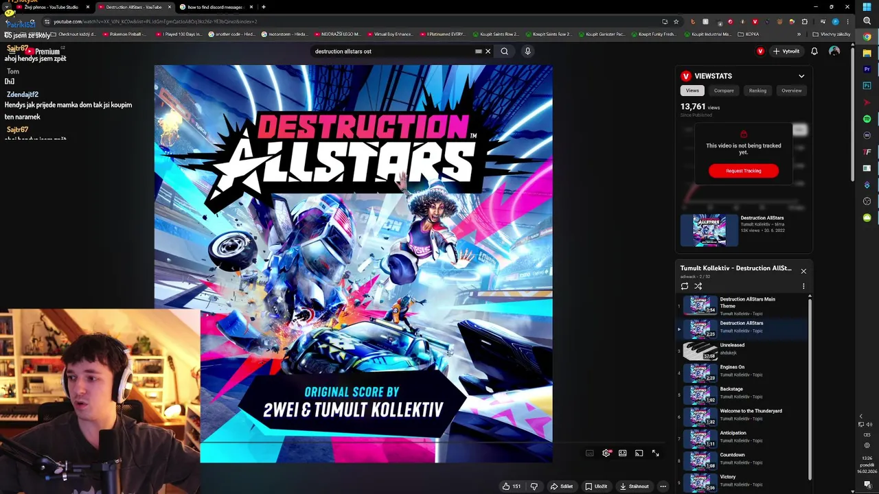Play 'Unreleased' by ahdukejk in playlist
The image size is (879, 494).
pyautogui.click(x=742, y=350)
